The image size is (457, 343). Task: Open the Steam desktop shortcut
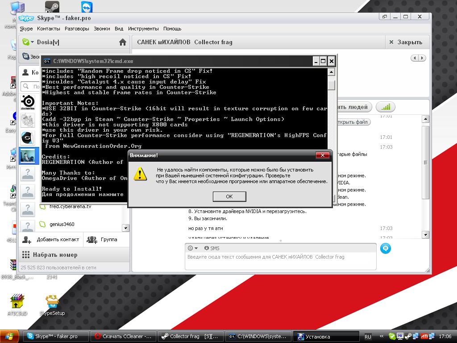[x=52, y=7]
